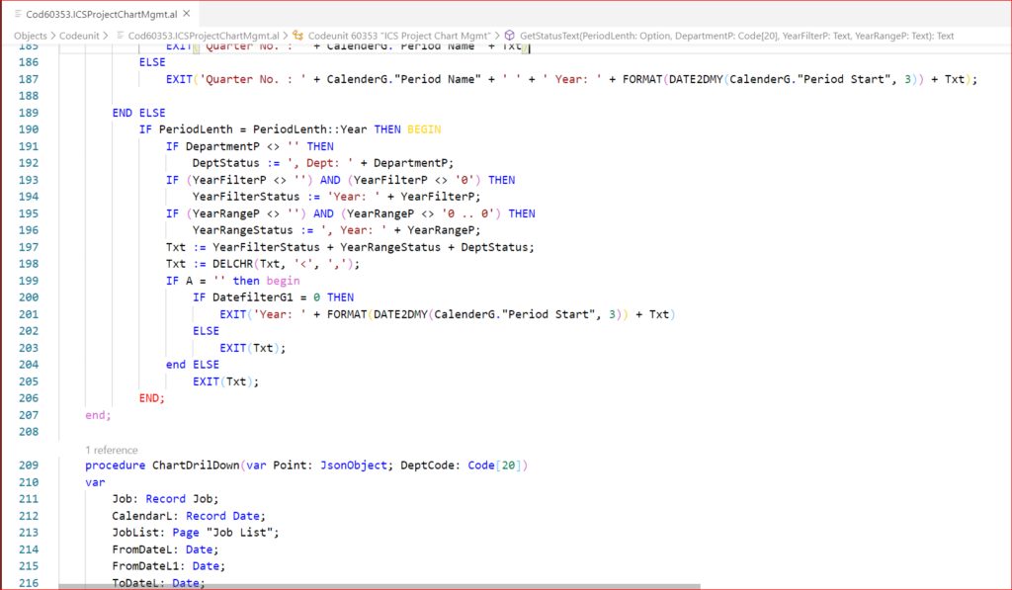The width and height of the screenshot is (1012, 590).
Task: Click the red END; on line 206
Action: (152, 398)
